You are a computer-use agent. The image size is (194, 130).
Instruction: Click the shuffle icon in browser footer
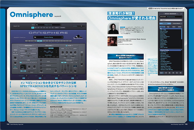tap(166, 73)
